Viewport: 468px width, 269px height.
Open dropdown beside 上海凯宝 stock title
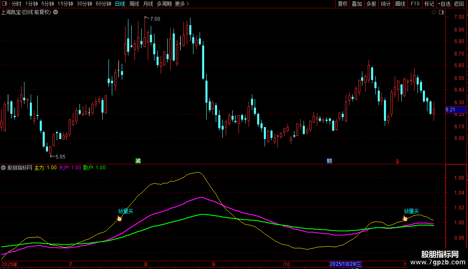[55, 12]
